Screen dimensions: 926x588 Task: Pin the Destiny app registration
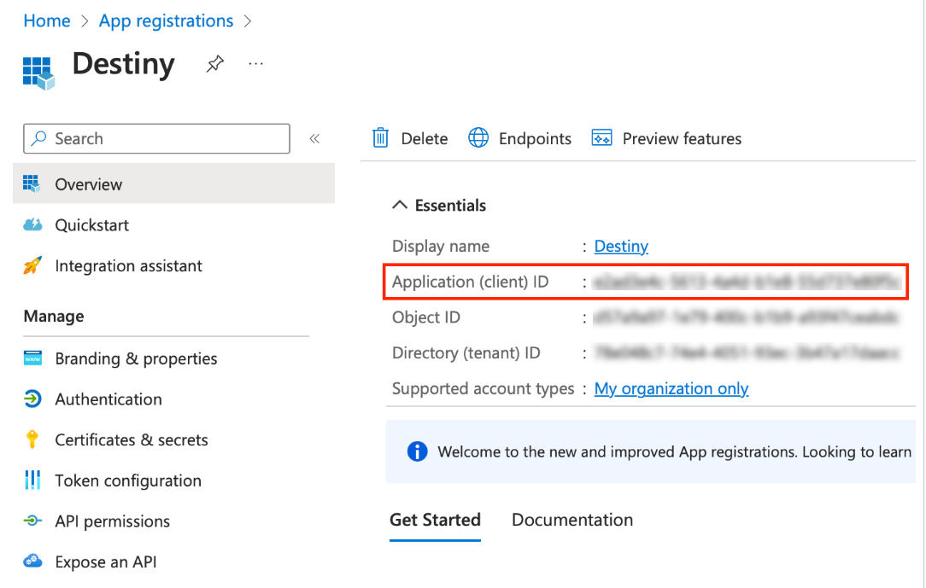(214, 63)
